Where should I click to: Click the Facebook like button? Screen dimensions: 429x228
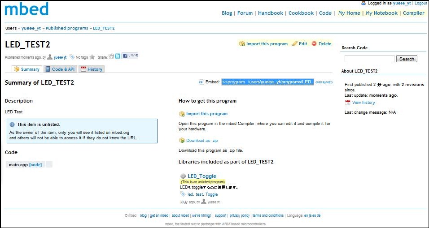click(x=130, y=56)
